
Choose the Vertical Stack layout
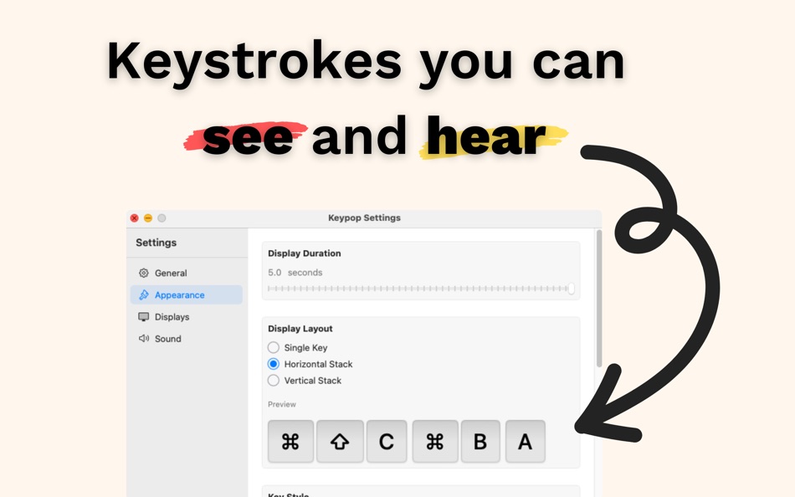coord(274,381)
